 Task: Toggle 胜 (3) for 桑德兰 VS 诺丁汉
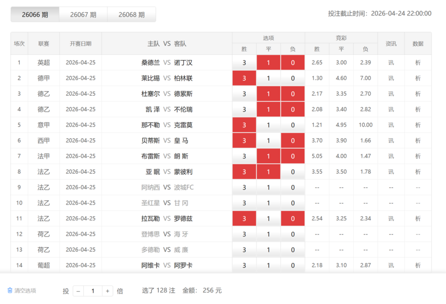point(244,63)
